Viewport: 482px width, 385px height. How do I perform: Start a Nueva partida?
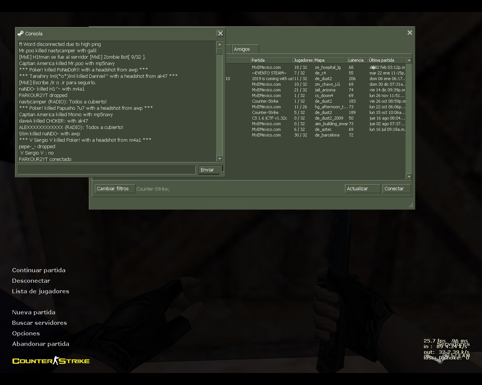click(34, 312)
